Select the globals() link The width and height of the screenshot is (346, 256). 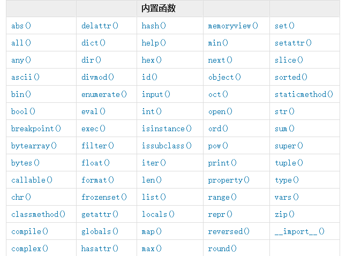tap(100, 231)
